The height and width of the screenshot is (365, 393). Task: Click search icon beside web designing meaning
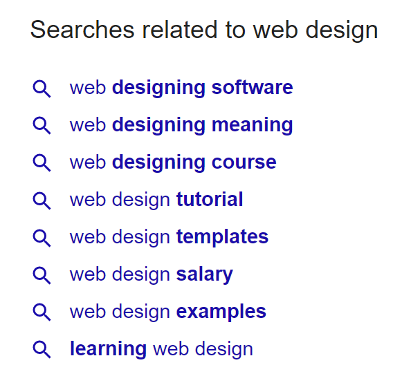point(42,126)
